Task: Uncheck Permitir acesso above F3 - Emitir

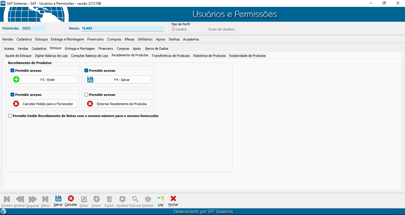Action: point(13,71)
